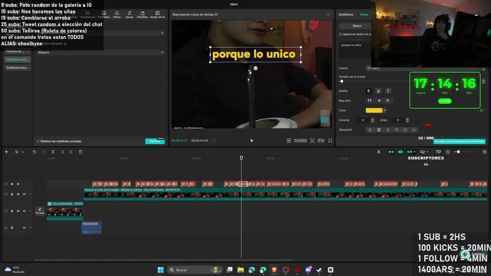Click the Portada cover edit button
The height and width of the screenshot is (276, 491).
40,211
